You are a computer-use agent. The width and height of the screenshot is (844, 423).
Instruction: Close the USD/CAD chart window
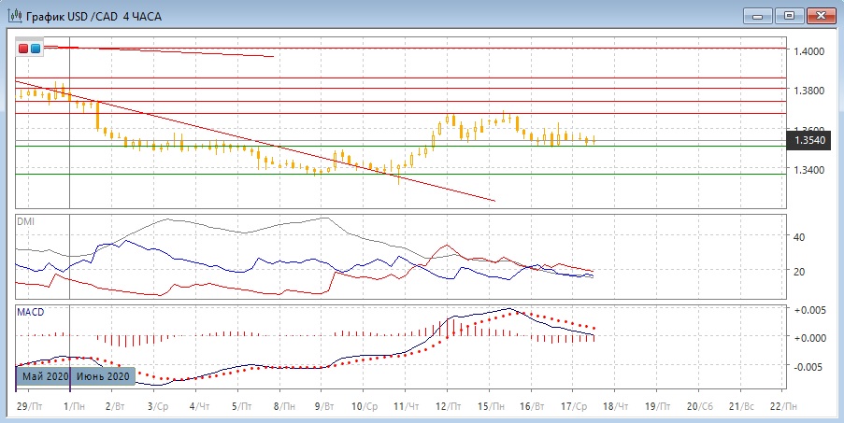click(x=821, y=15)
